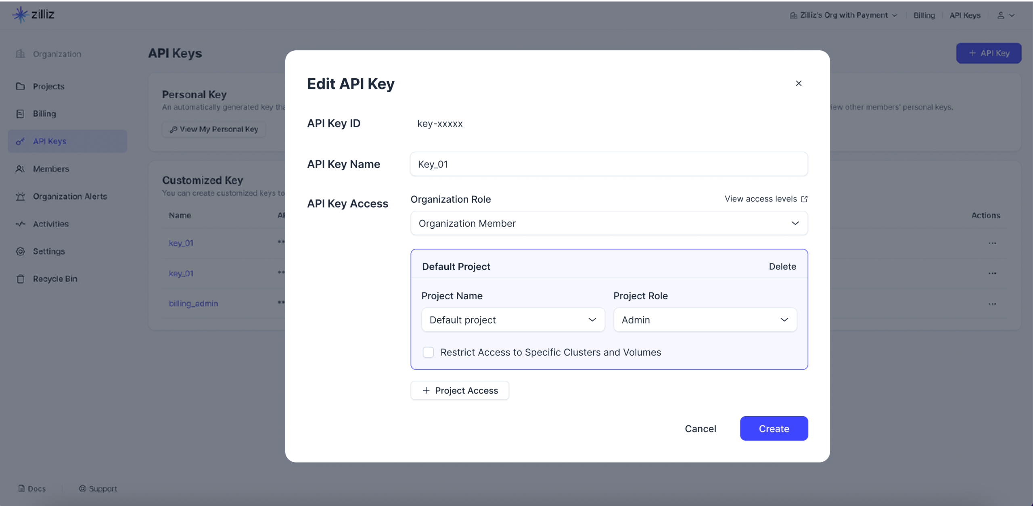Open the Project Name dropdown
Image resolution: width=1033 pixels, height=506 pixels.
513,320
